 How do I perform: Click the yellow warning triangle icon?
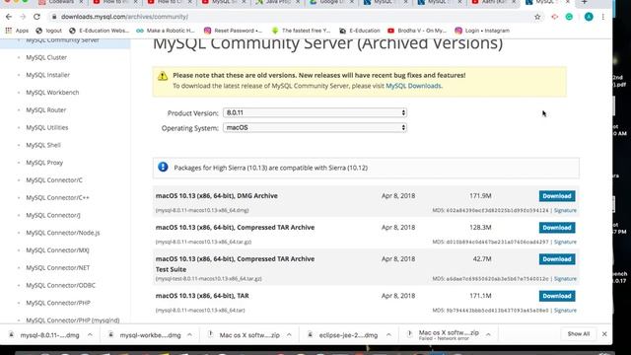point(163,76)
